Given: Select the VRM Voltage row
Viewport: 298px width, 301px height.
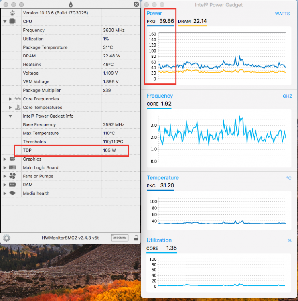Looking at the screenshot, I should [x=71, y=81].
